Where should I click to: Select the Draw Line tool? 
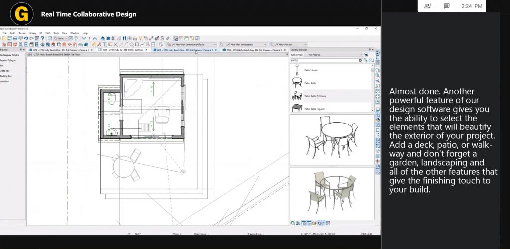121,44
